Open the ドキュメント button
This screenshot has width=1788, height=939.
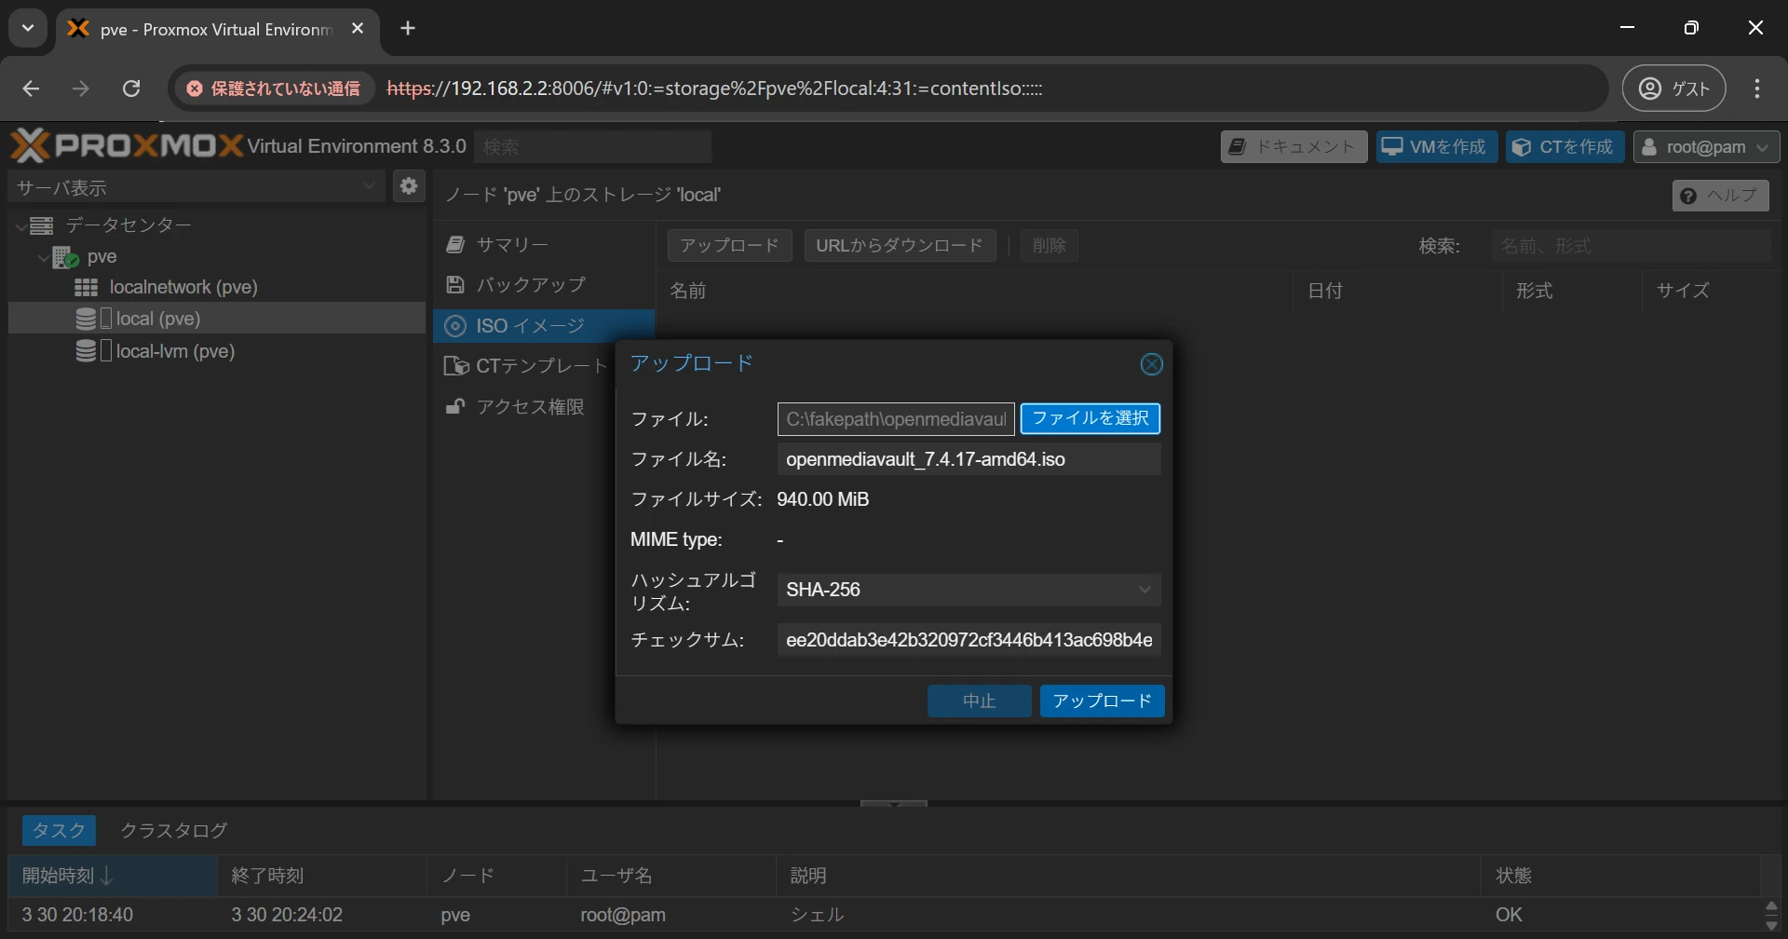(1294, 146)
